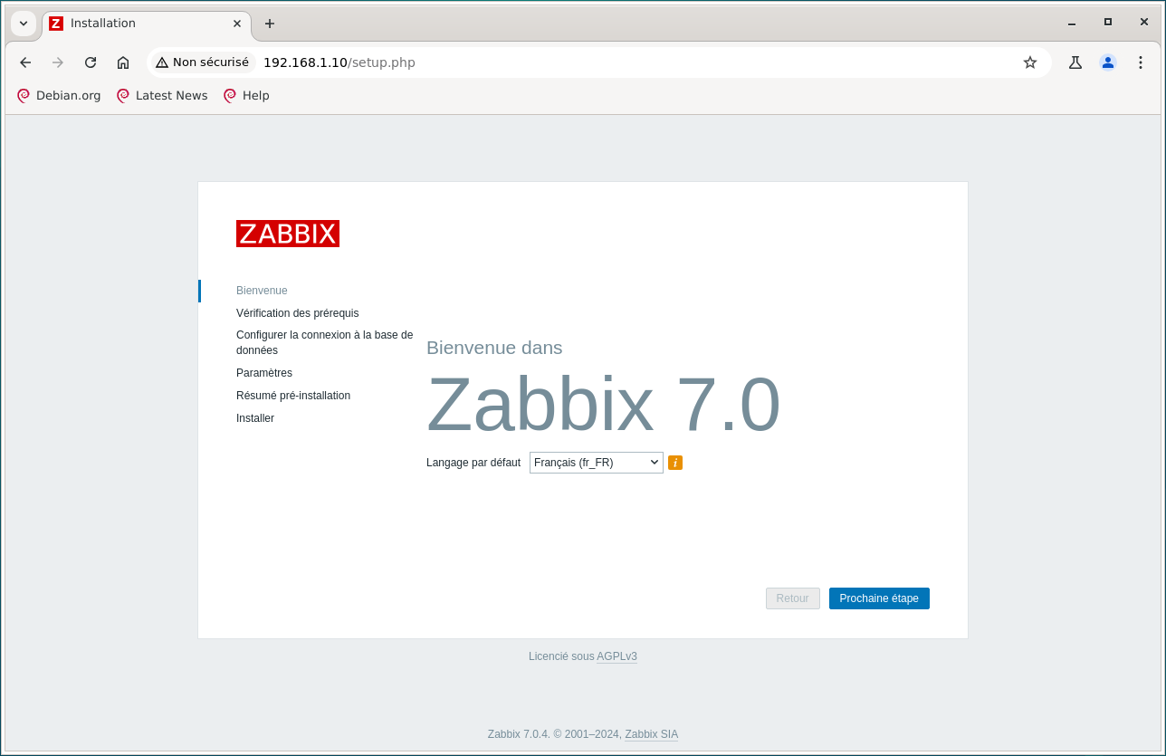Viewport: 1166px width, 756px height.
Task: Select the Bienvenue setup step
Action: click(262, 291)
